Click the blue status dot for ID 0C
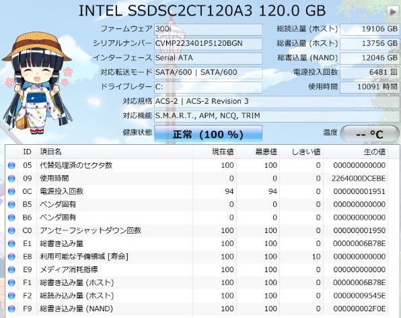Screen dimensions: 401x318 (x=11, y=191)
